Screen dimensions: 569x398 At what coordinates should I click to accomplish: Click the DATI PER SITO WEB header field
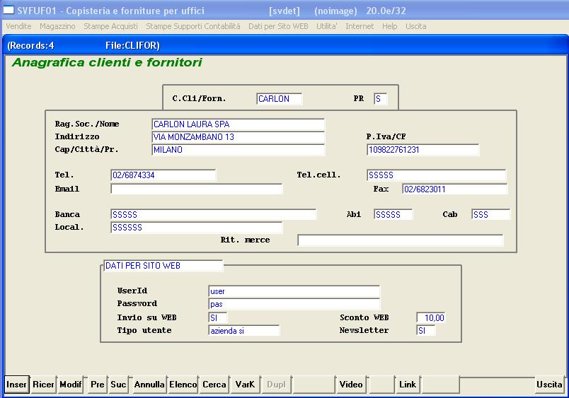coord(163,266)
